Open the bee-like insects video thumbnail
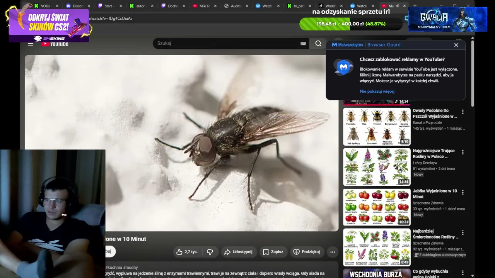Image resolution: width=495 pixels, height=278 pixels. click(x=377, y=127)
